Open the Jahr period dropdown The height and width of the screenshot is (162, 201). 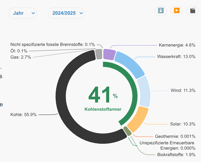pos(23,13)
